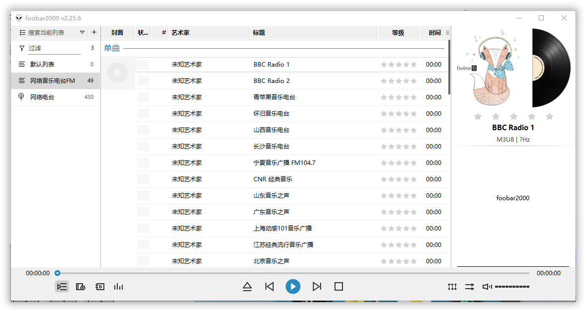Image resolution: width=586 pixels, height=312 pixels.
Task: Click the playback seek bar
Action: coord(293,273)
